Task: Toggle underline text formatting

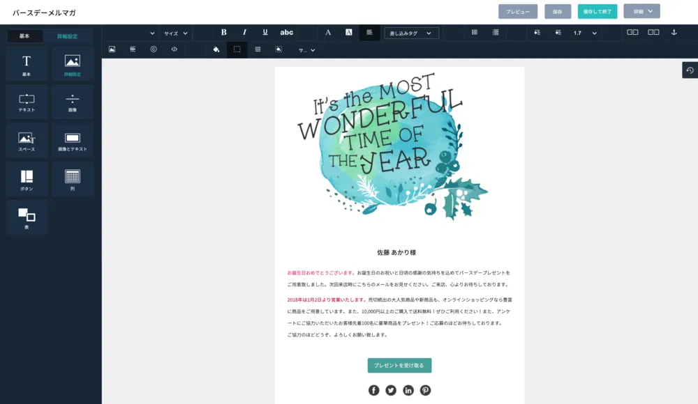Action: [x=265, y=33]
